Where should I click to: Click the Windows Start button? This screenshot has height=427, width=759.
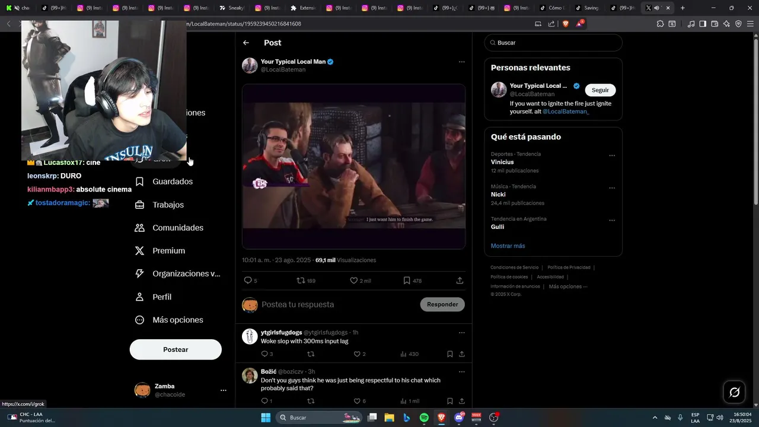[x=266, y=418]
